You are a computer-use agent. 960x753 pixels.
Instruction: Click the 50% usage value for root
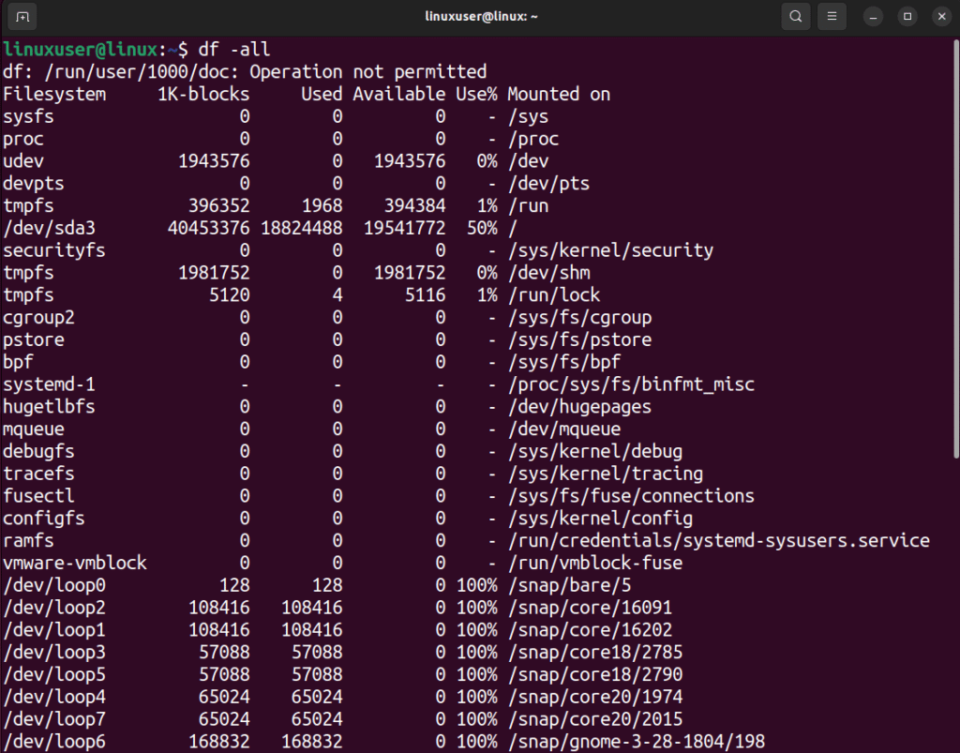480,228
